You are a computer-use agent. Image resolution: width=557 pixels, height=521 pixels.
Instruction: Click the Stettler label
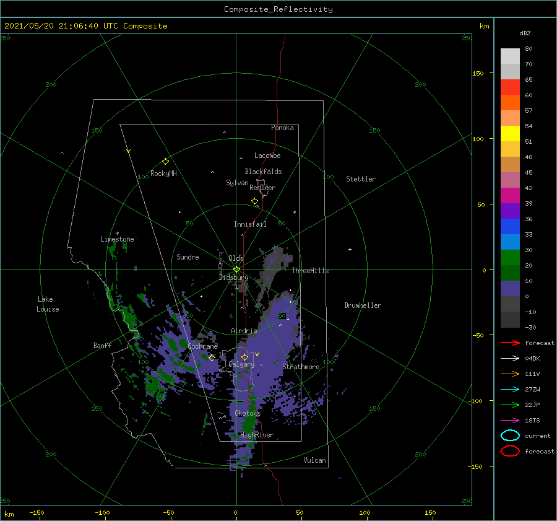tap(361, 179)
